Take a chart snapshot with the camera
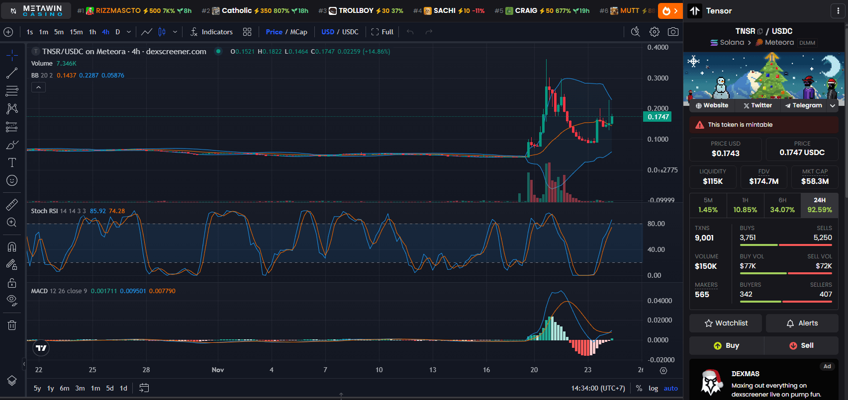Screen dimensions: 848x400 click(x=673, y=32)
